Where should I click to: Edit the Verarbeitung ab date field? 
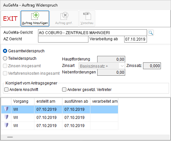tap(136, 39)
